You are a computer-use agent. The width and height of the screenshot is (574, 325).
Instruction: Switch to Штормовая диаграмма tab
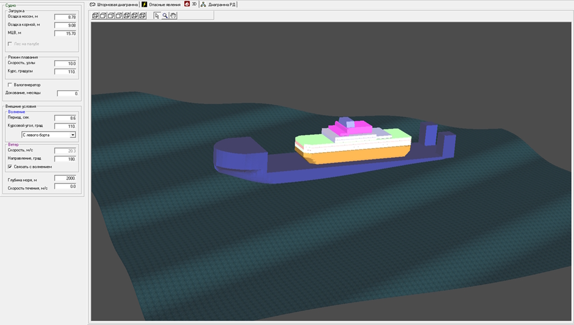coord(114,4)
